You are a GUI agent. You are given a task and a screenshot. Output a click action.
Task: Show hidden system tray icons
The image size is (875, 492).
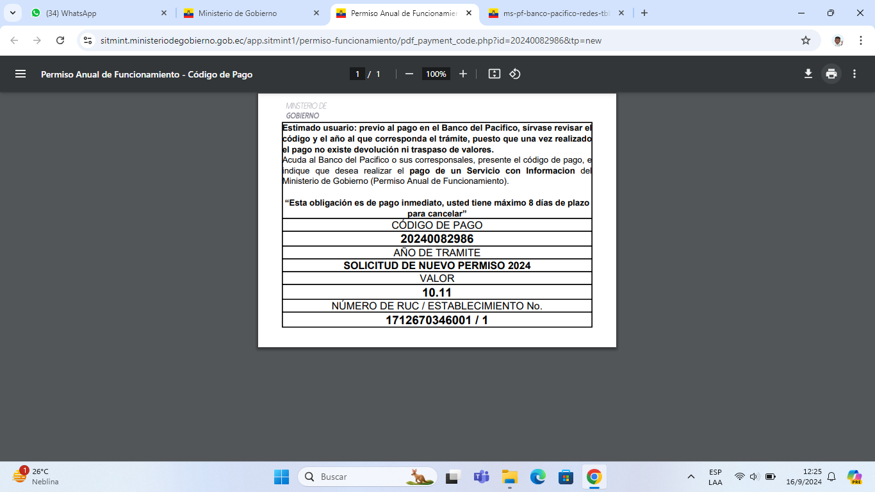[691, 477]
